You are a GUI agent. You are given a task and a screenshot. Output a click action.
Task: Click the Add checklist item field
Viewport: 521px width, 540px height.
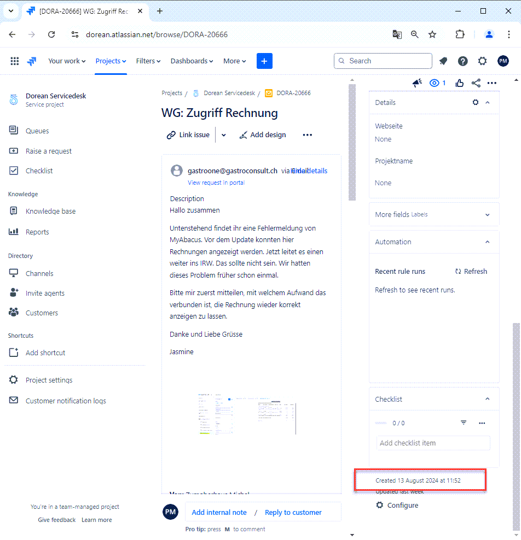[x=433, y=443]
